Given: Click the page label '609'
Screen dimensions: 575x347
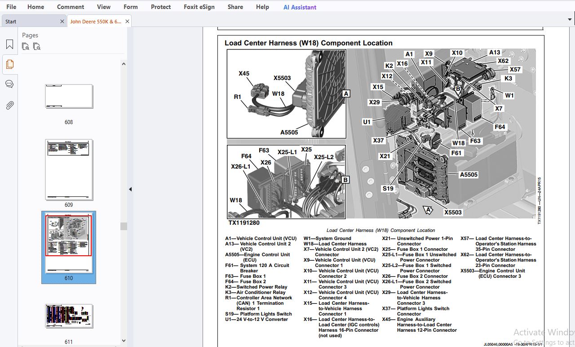Looking at the screenshot, I should (69, 205).
